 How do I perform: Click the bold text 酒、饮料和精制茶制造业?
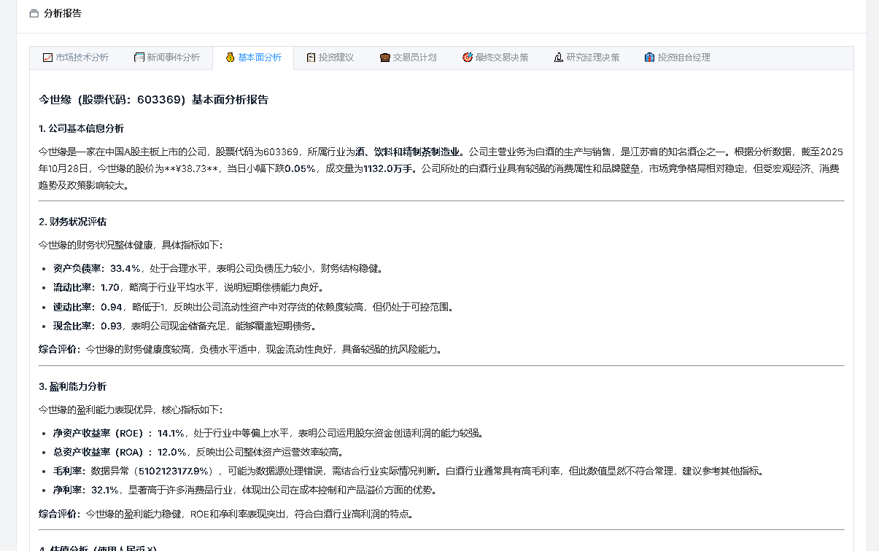point(409,152)
